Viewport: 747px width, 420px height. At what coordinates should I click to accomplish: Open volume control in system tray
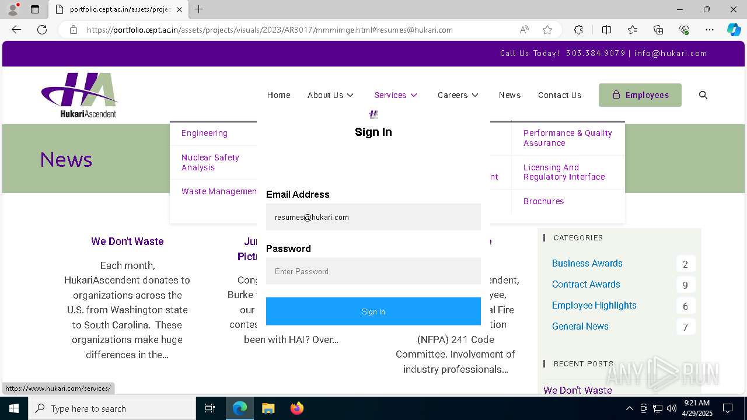(672, 408)
